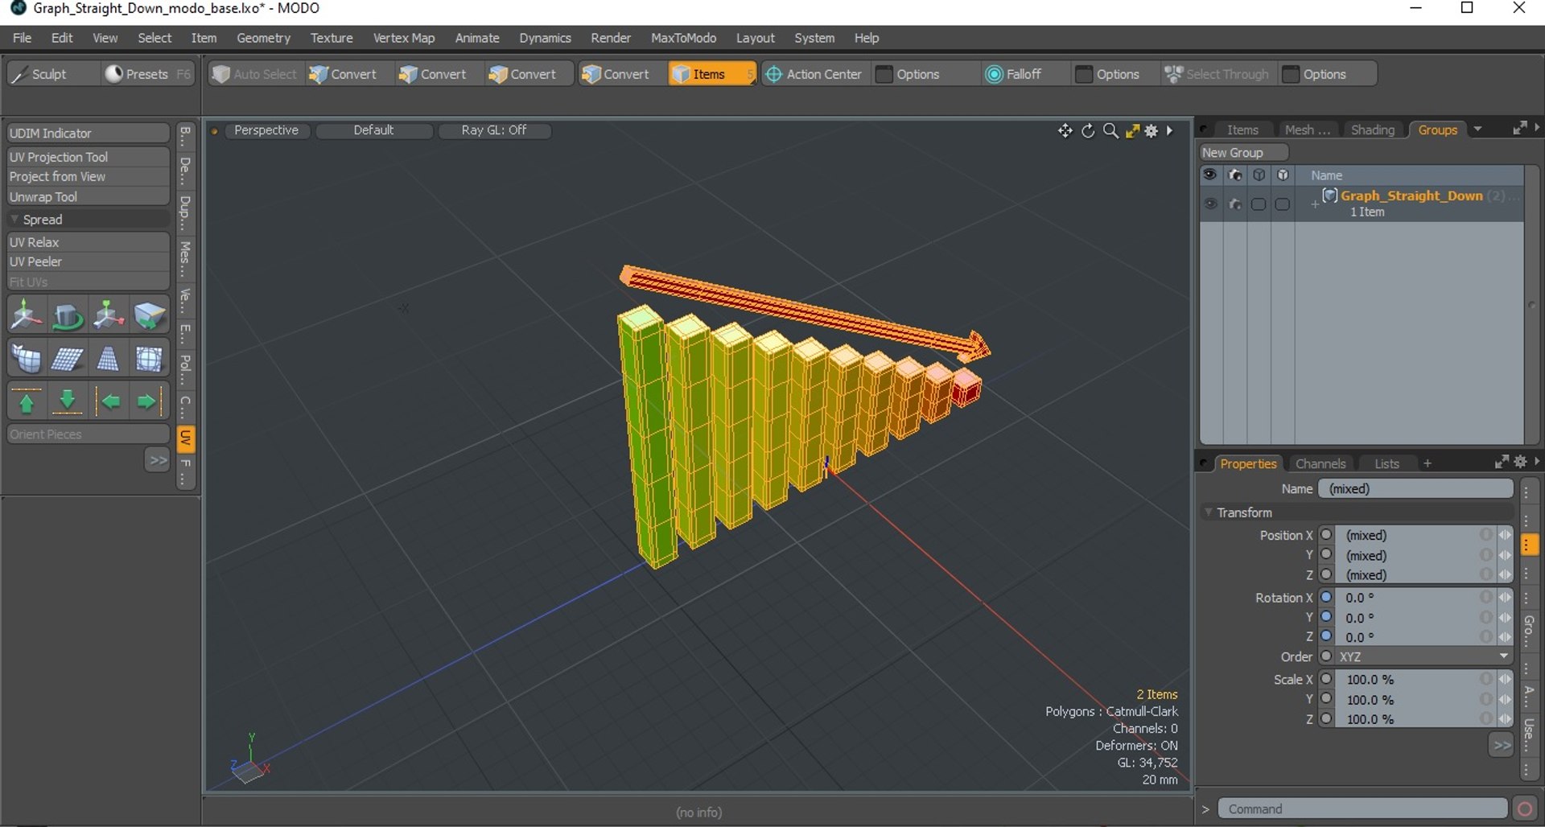1545x827 pixels.
Task: Switch to the Lists tab
Action: point(1386,463)
